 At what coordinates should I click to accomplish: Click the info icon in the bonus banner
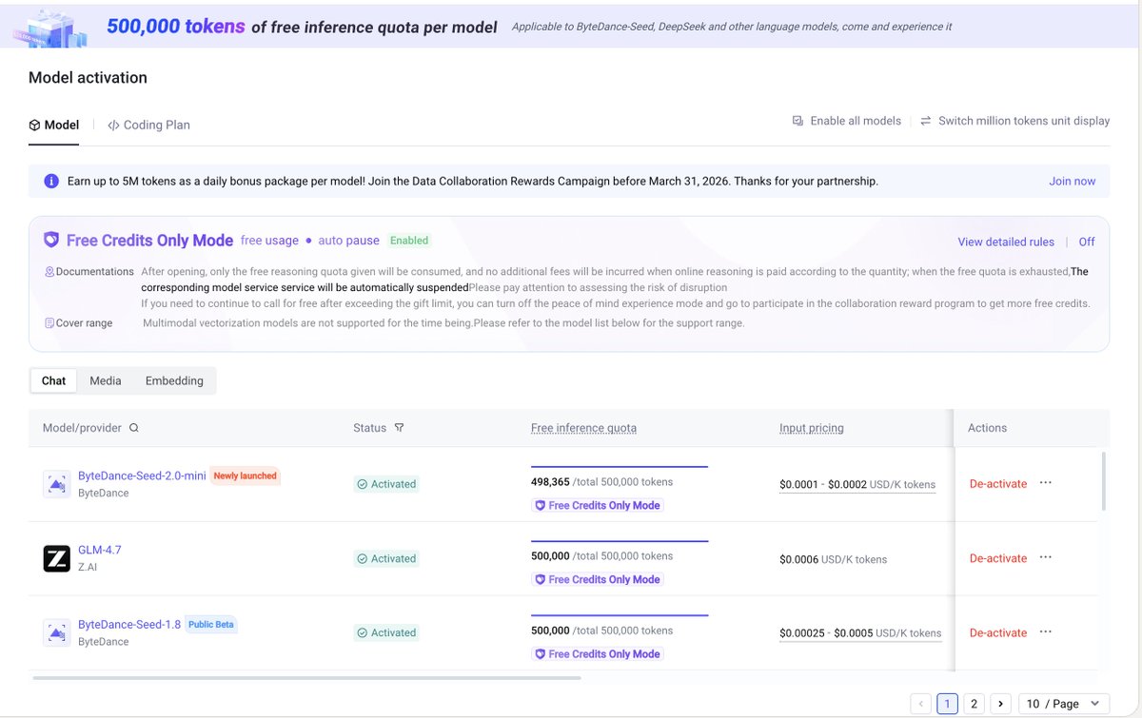pyautogui.click(x=51, y=181)
